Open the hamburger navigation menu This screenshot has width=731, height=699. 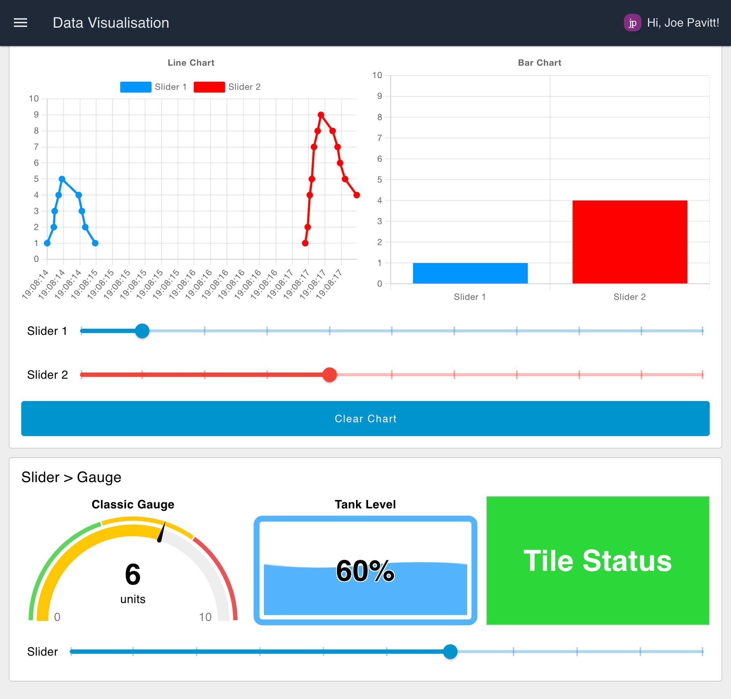(x=21, y=22)
